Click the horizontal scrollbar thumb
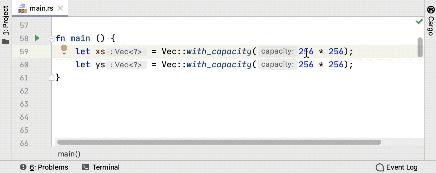Image resolution: width=436 pixels, height=173 pixels. (219, 142)
